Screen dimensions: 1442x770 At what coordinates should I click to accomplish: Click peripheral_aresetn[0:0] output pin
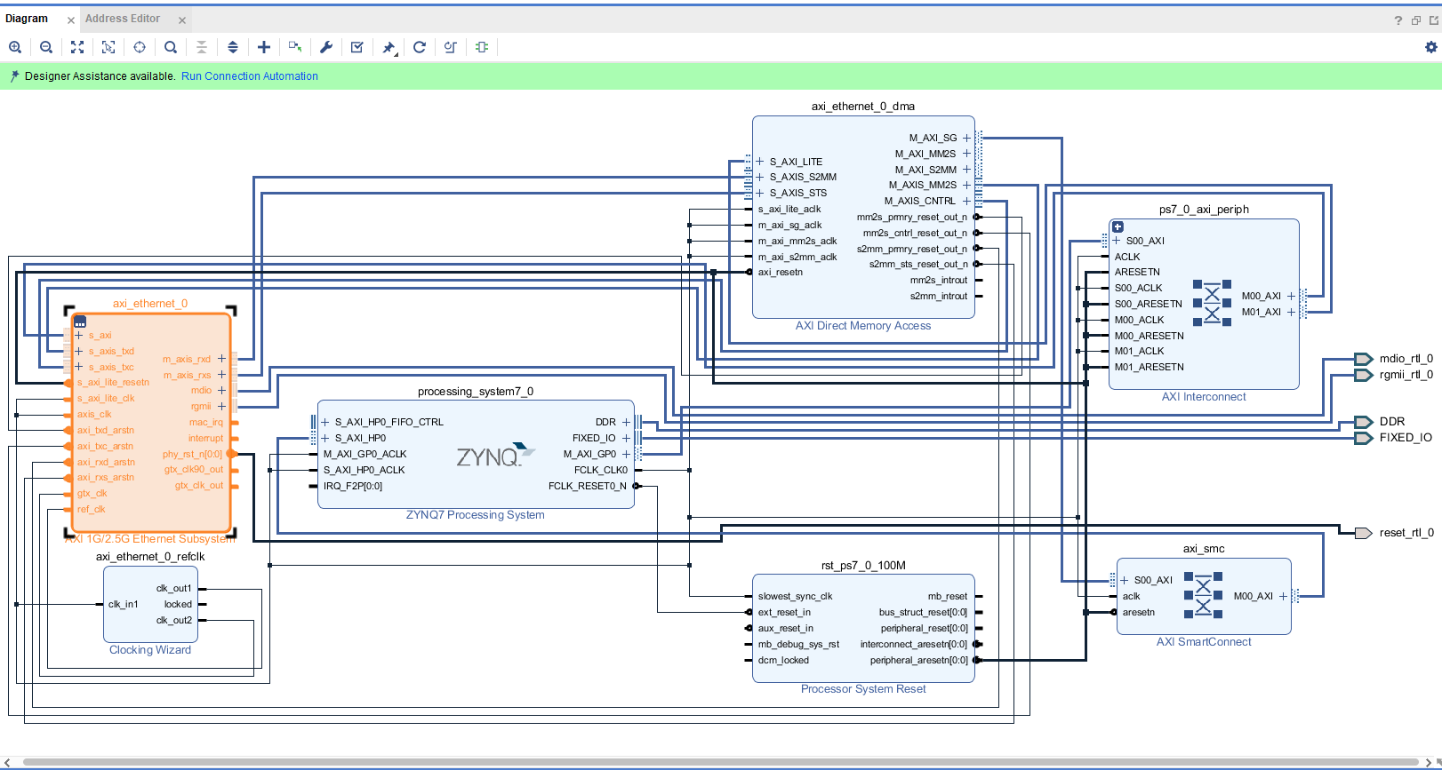(x=919, y=660)
